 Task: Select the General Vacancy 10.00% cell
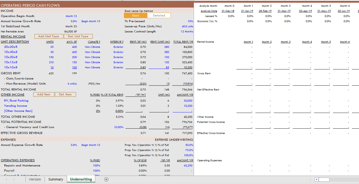pyautogui.click(x=118, y=127)
